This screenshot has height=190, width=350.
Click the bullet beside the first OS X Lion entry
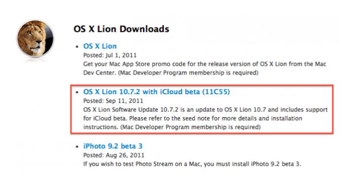coord(77,47)
